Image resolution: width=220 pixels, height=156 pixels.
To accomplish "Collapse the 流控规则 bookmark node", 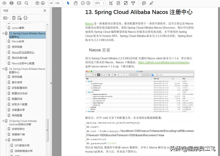I will tap(6, 140).
